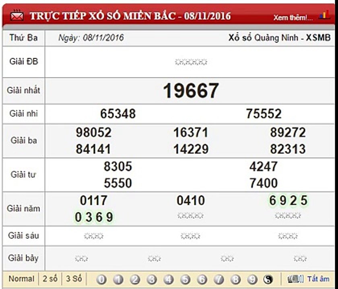Screen dimensions: 338x289
Task: Click Giải ba number 84141
Action: [93, 149]
